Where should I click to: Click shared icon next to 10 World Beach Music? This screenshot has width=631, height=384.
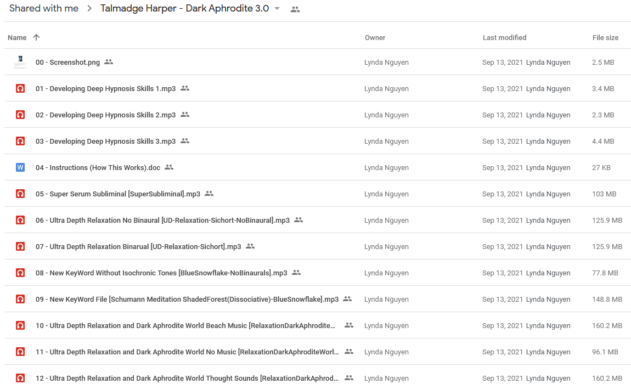click(349, 325)
